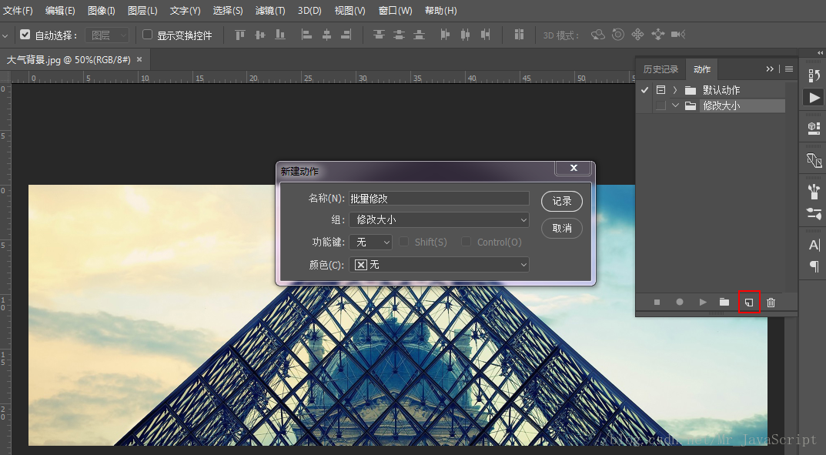Select the 3D pan camera icon
Viewport: 826px width, 455px height.
(x=638, y=35)
